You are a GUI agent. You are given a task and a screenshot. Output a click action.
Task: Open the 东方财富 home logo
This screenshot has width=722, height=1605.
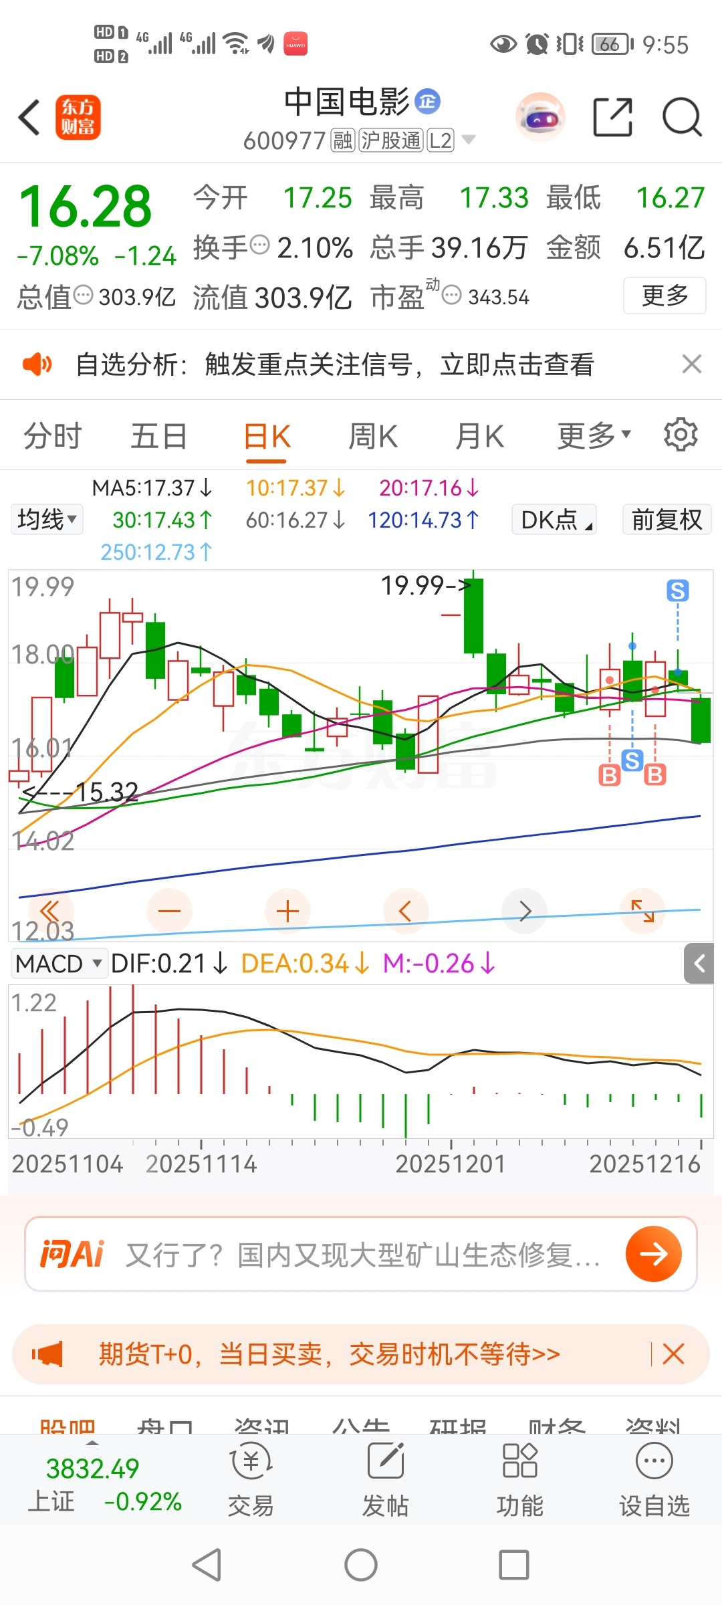click(78, 117)
